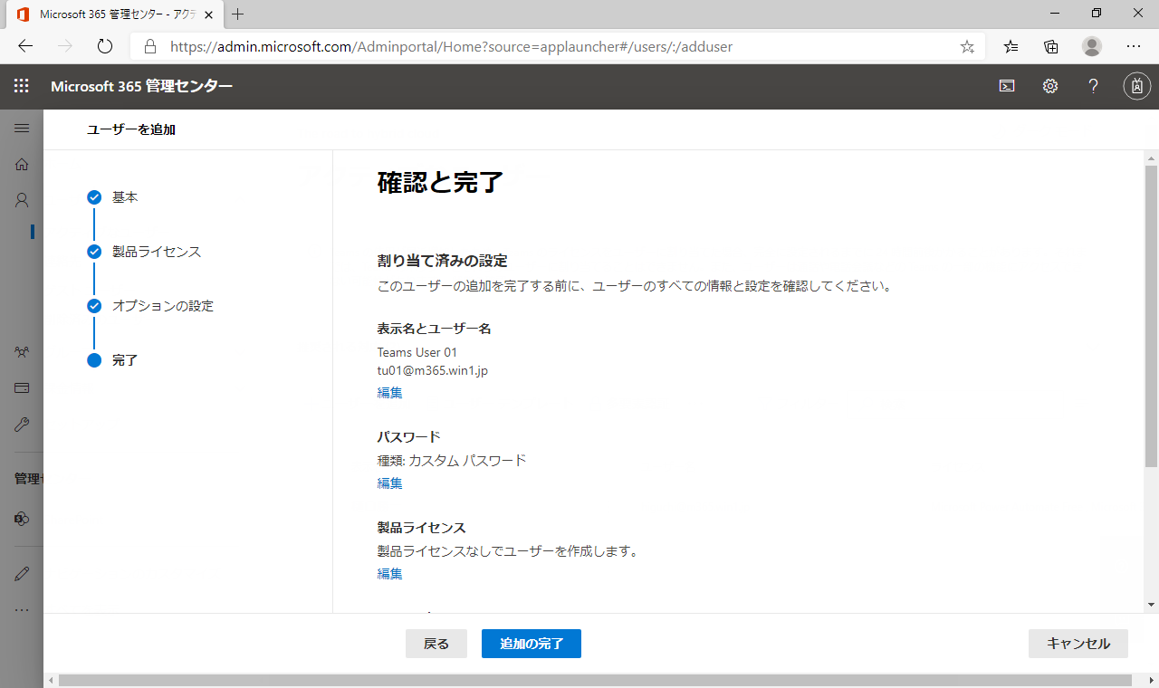Viewport: 1159px width, 688px height.
Task: Open the settings gear in header
Action: 1050,86
